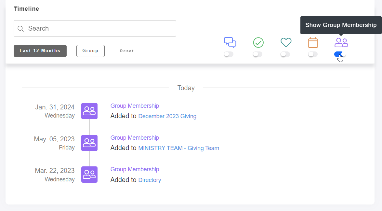The height and width of the screenshot is (211, 382).
Task: Click inside the Search input field
Action: pos(94,29)
